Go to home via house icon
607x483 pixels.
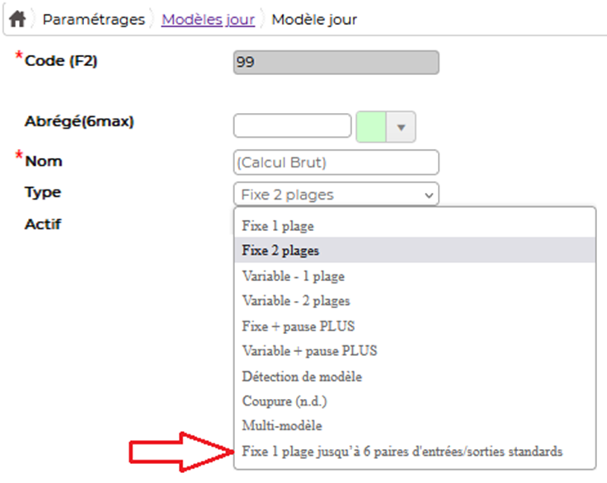17,19
